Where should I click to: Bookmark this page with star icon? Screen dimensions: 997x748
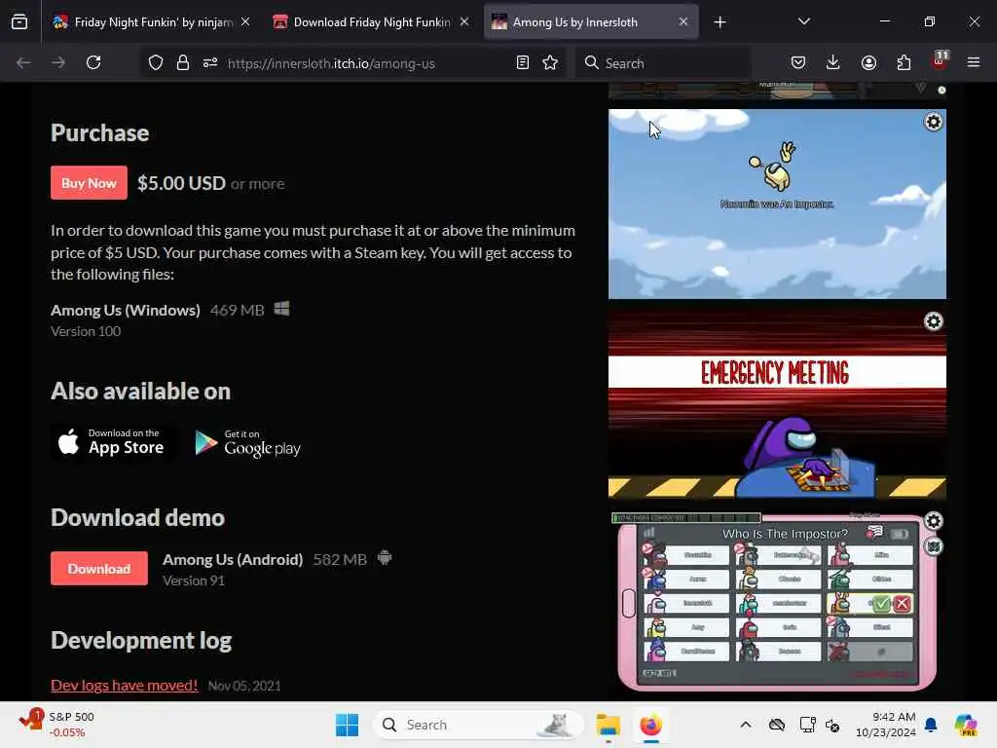pyautogui.click(x=550, y=62)
